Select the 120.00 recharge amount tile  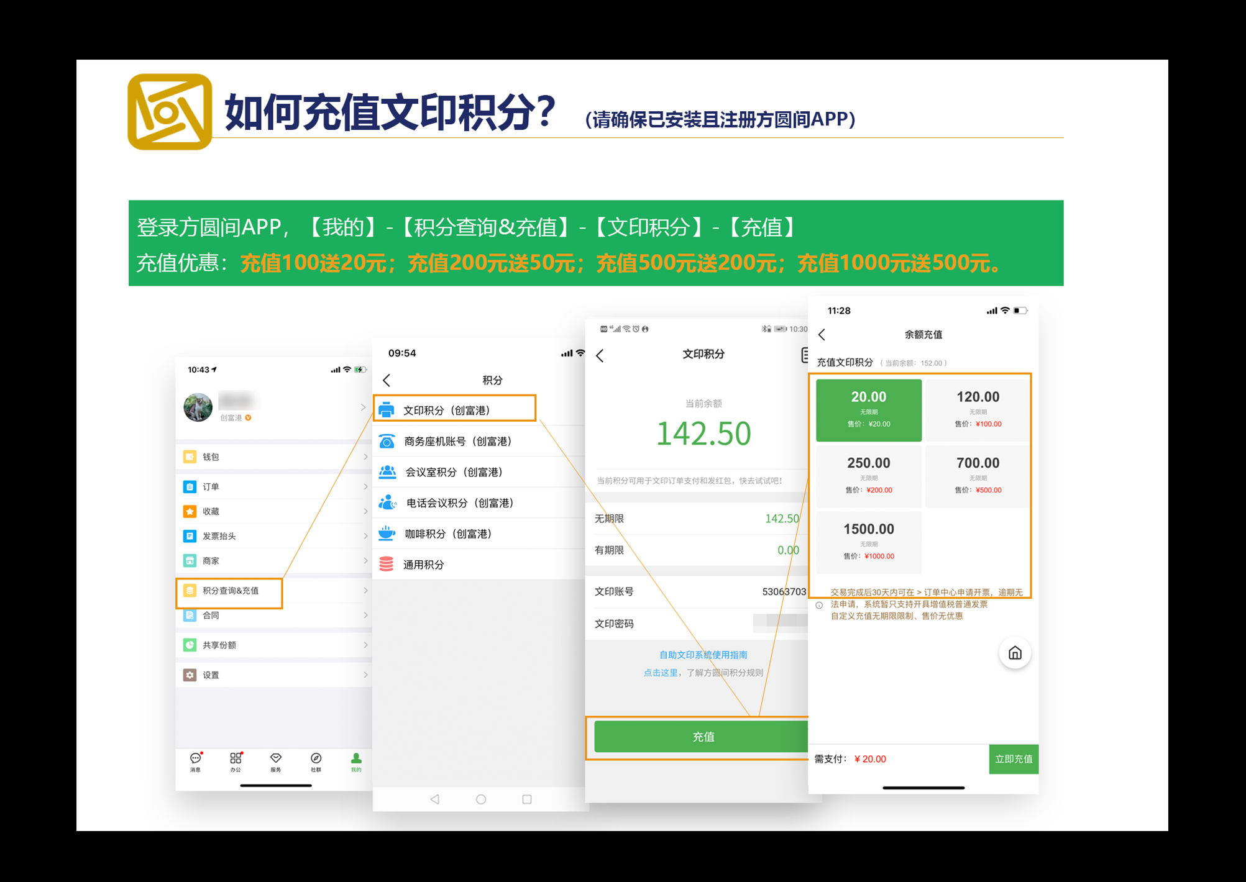pos(978,410)
